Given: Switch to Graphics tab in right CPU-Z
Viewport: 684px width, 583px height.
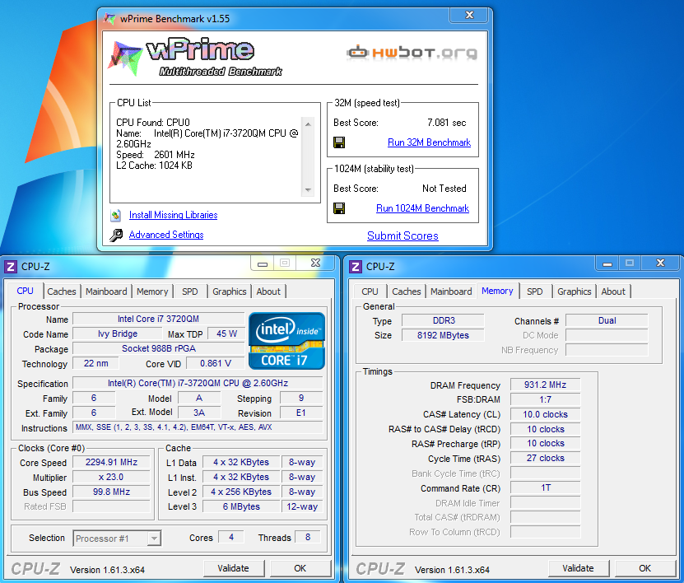Looking at the screenshot, I should click(574, 291).
